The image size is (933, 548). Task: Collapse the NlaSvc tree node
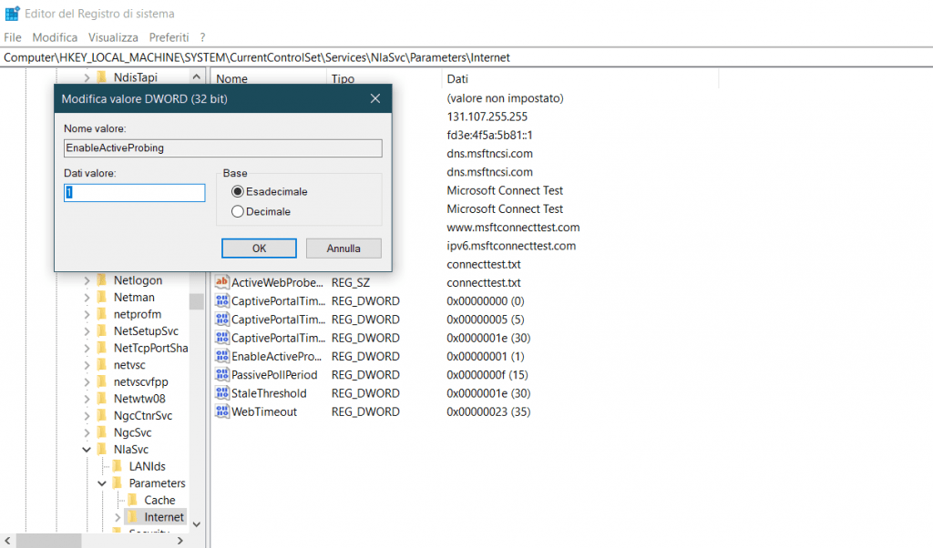pyautogui.click(x=87, y=450)
